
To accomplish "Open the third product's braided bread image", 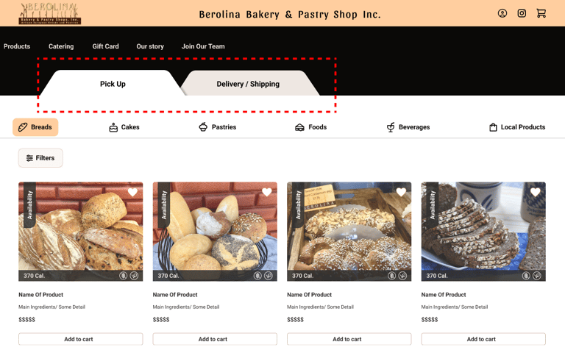I will [x=349, y=231].
